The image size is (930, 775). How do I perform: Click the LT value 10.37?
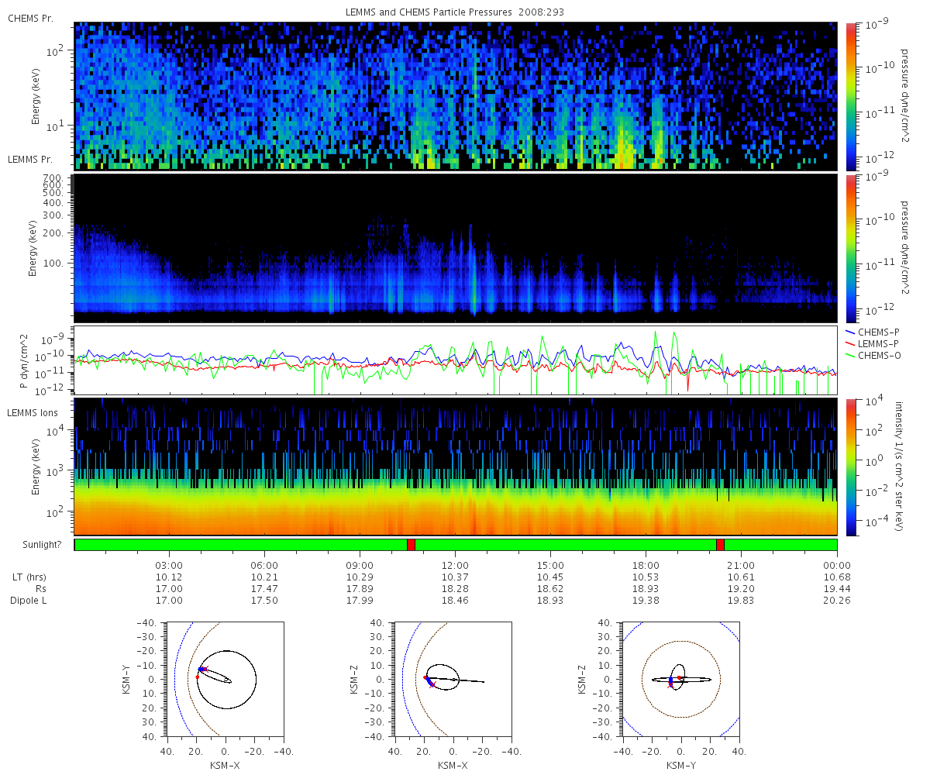[455, 577]
